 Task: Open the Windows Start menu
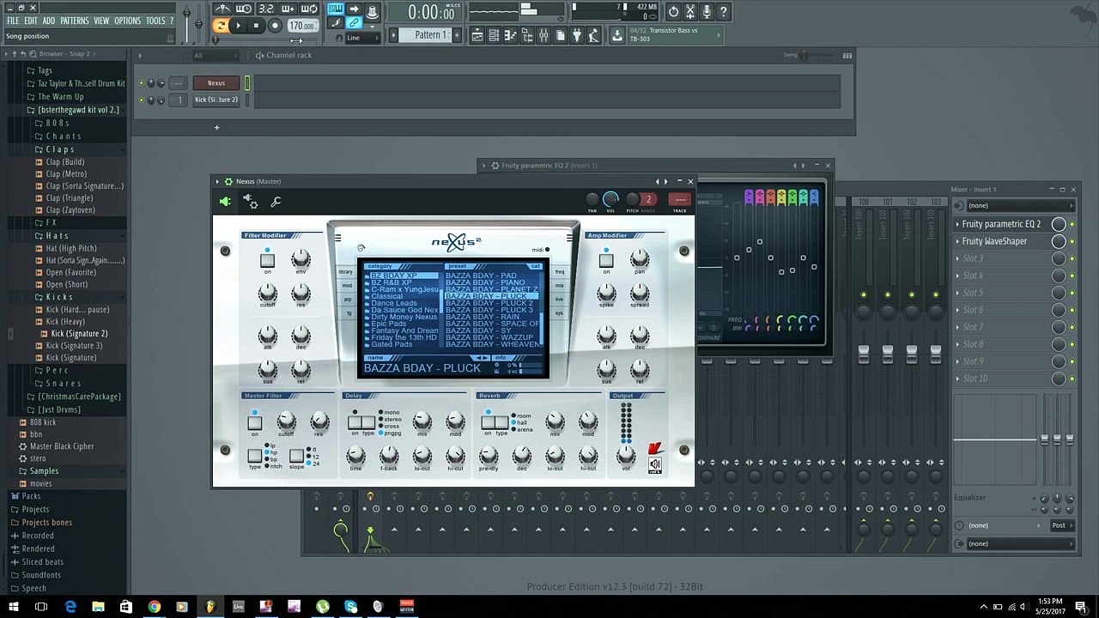[14, 607]
